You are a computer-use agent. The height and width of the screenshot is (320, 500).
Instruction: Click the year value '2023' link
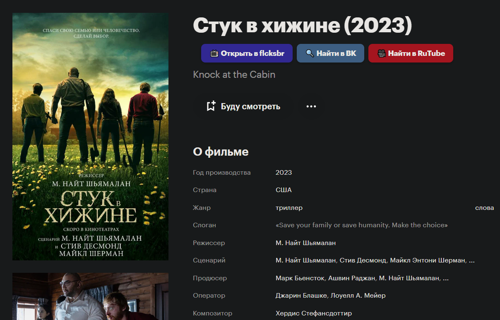point(284,173)
